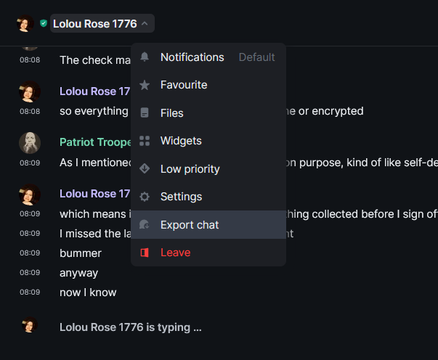
Task: Click the Export chat icon
Action: pos(145,225)
